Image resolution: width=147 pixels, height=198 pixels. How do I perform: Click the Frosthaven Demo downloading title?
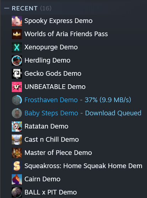[x=51, y=100]
